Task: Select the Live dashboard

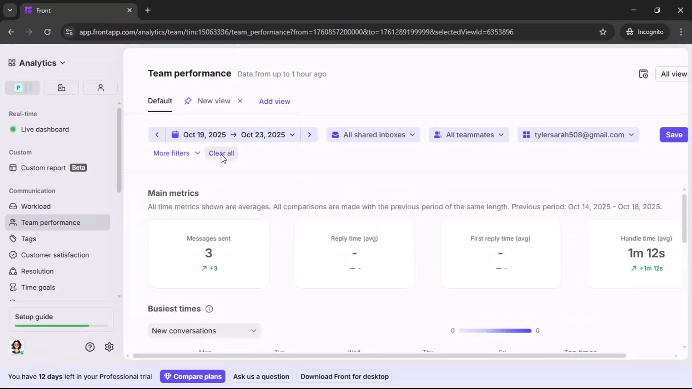Action: coord(45,129)
